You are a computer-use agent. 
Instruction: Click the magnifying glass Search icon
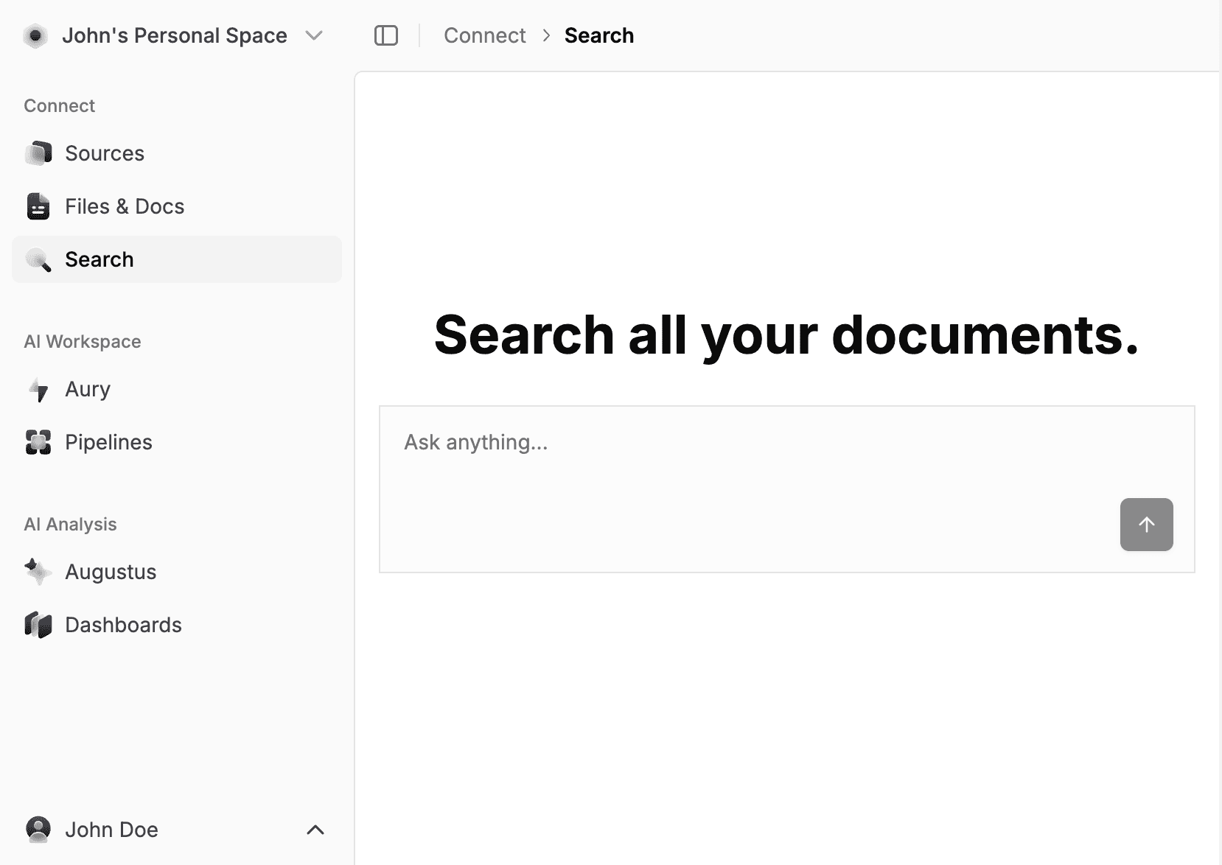(38, 259)
